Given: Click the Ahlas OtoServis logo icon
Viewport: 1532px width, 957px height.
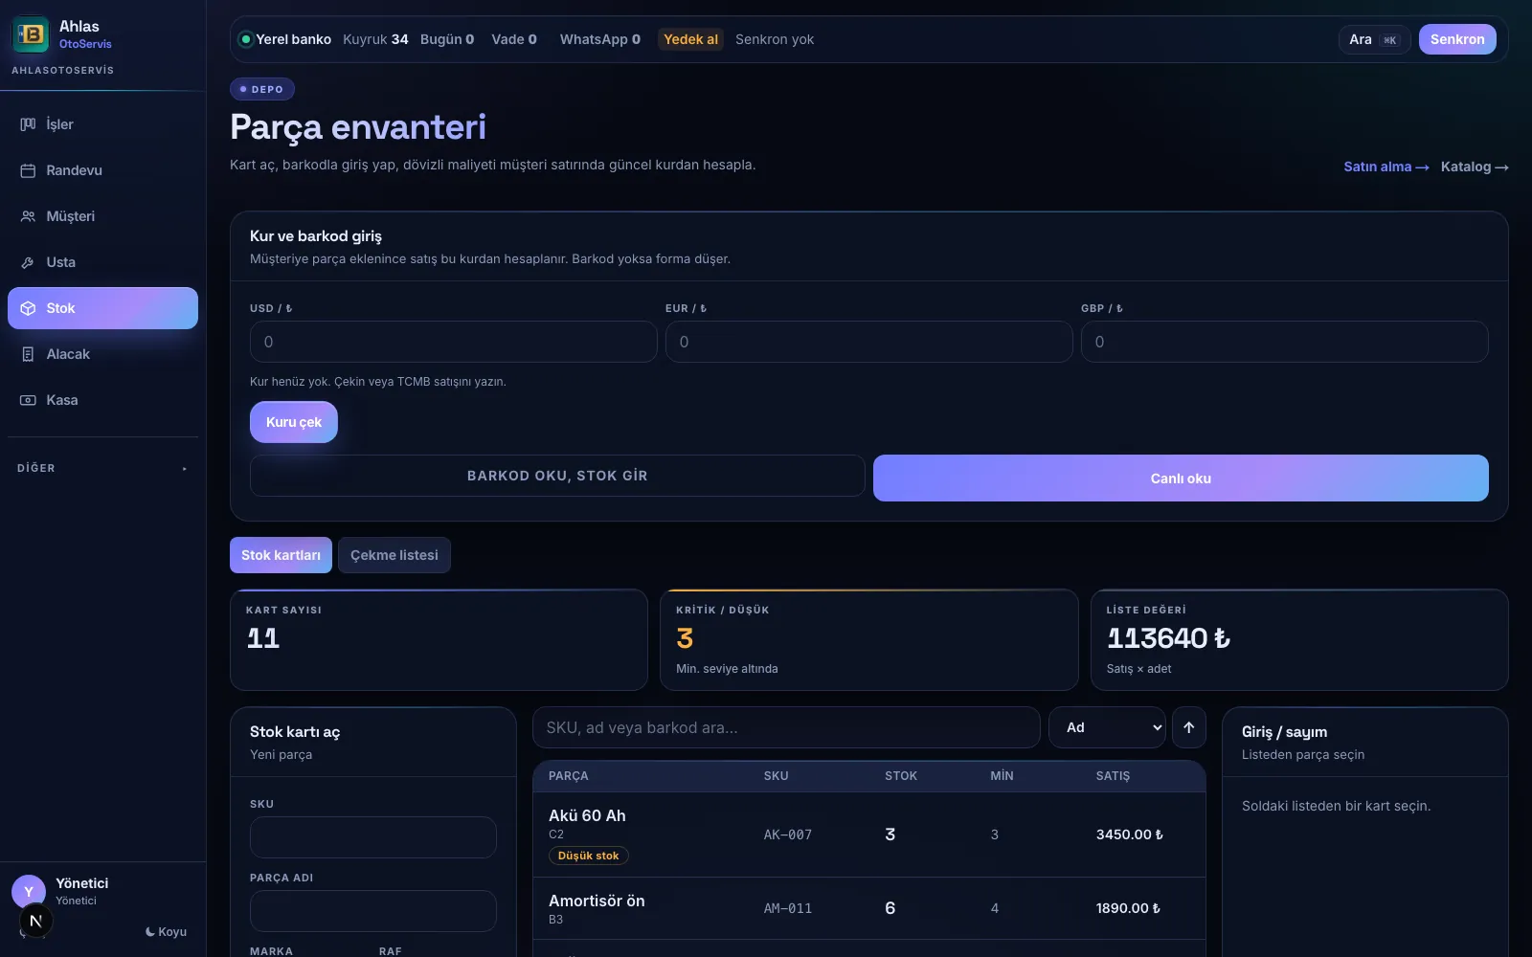Looking at the screenshot, I should (31, 34).
